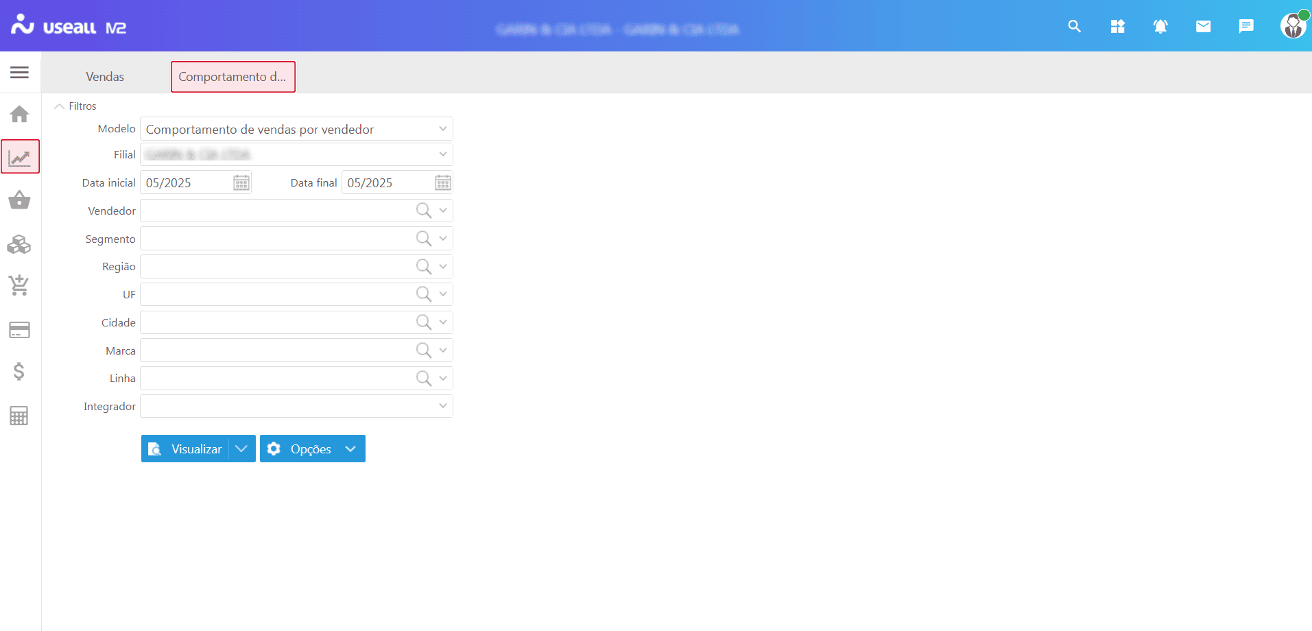Click the Vendedor field search magnifier
This screenshot has height=631, width=1312.
click(x=424, y=211)
